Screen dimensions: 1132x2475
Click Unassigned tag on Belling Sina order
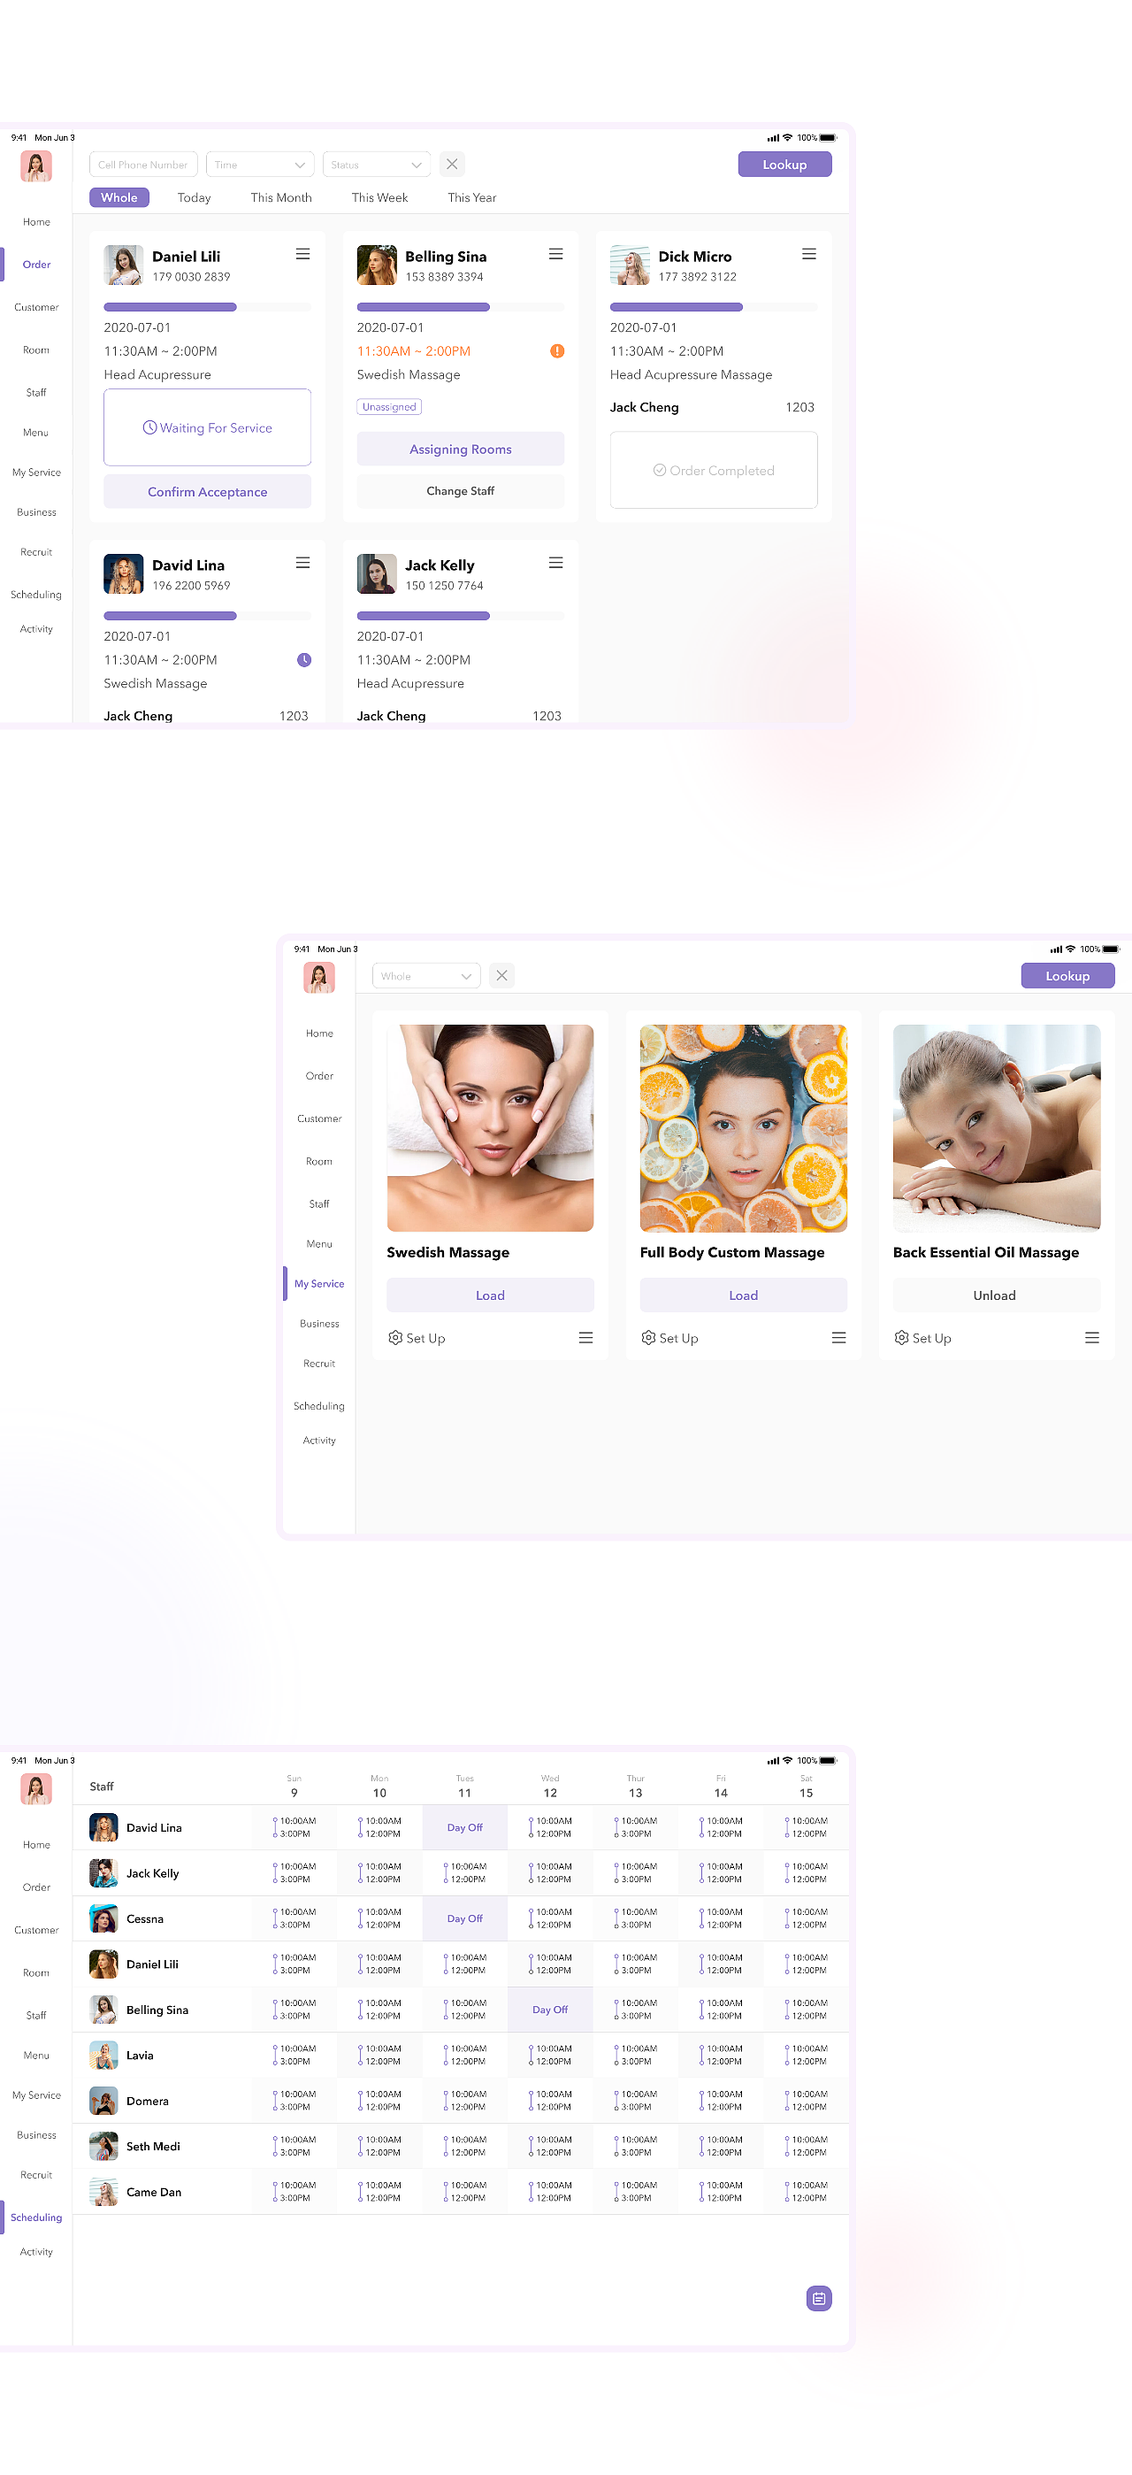(389, 406)
